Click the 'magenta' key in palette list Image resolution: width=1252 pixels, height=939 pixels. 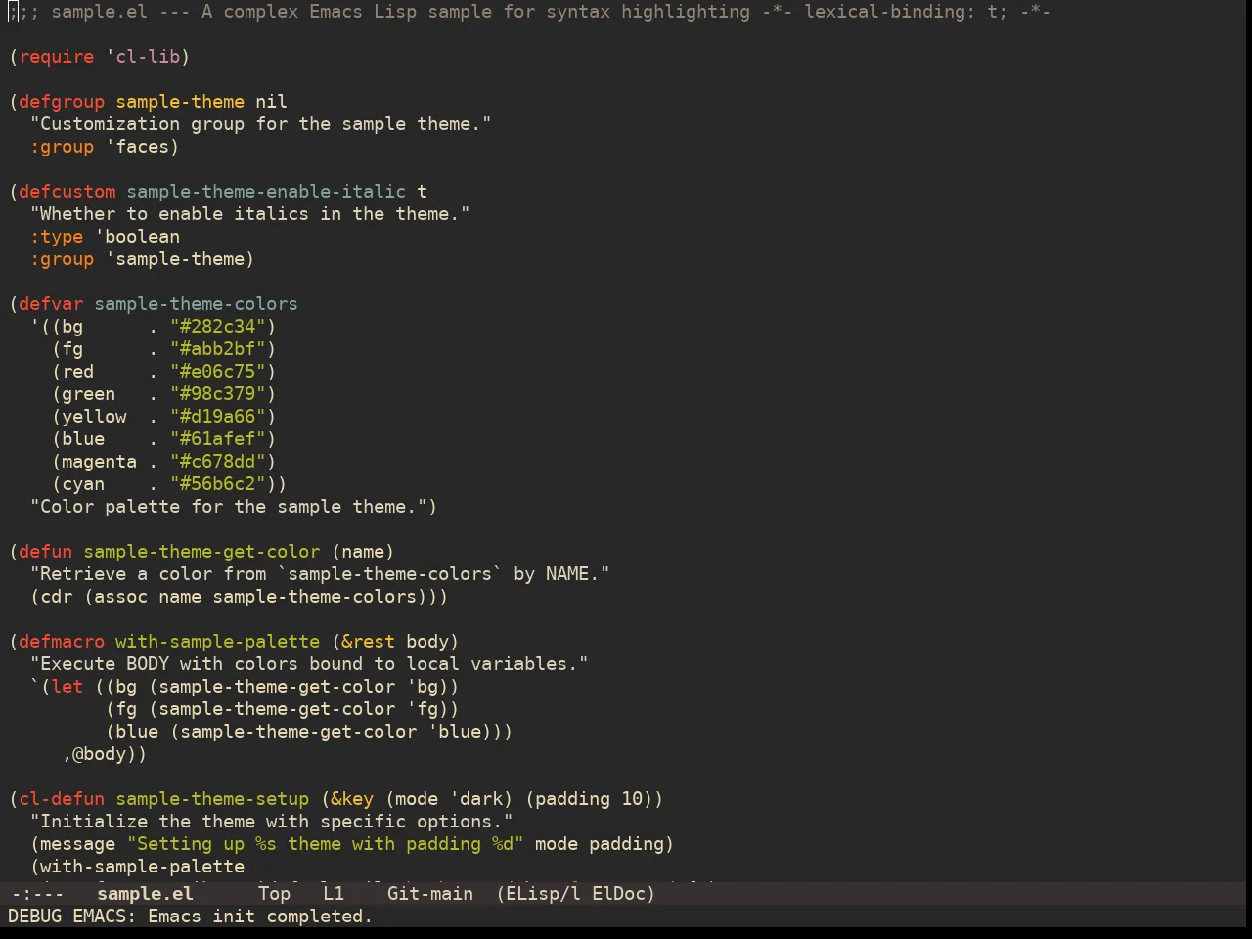click(99, 462)
